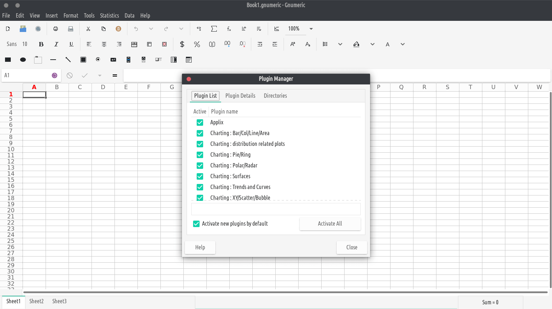Uncheck the Applix plugin checkbox
The width and height of the screenshot is (552, 309).
[x=200, y=123]
